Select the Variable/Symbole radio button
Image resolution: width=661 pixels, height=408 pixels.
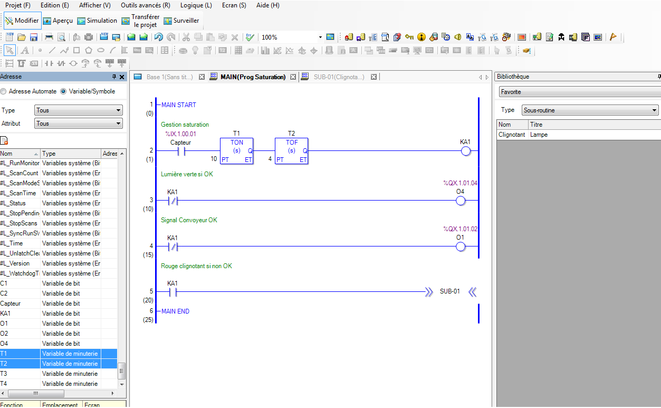(x=64, y=91)
